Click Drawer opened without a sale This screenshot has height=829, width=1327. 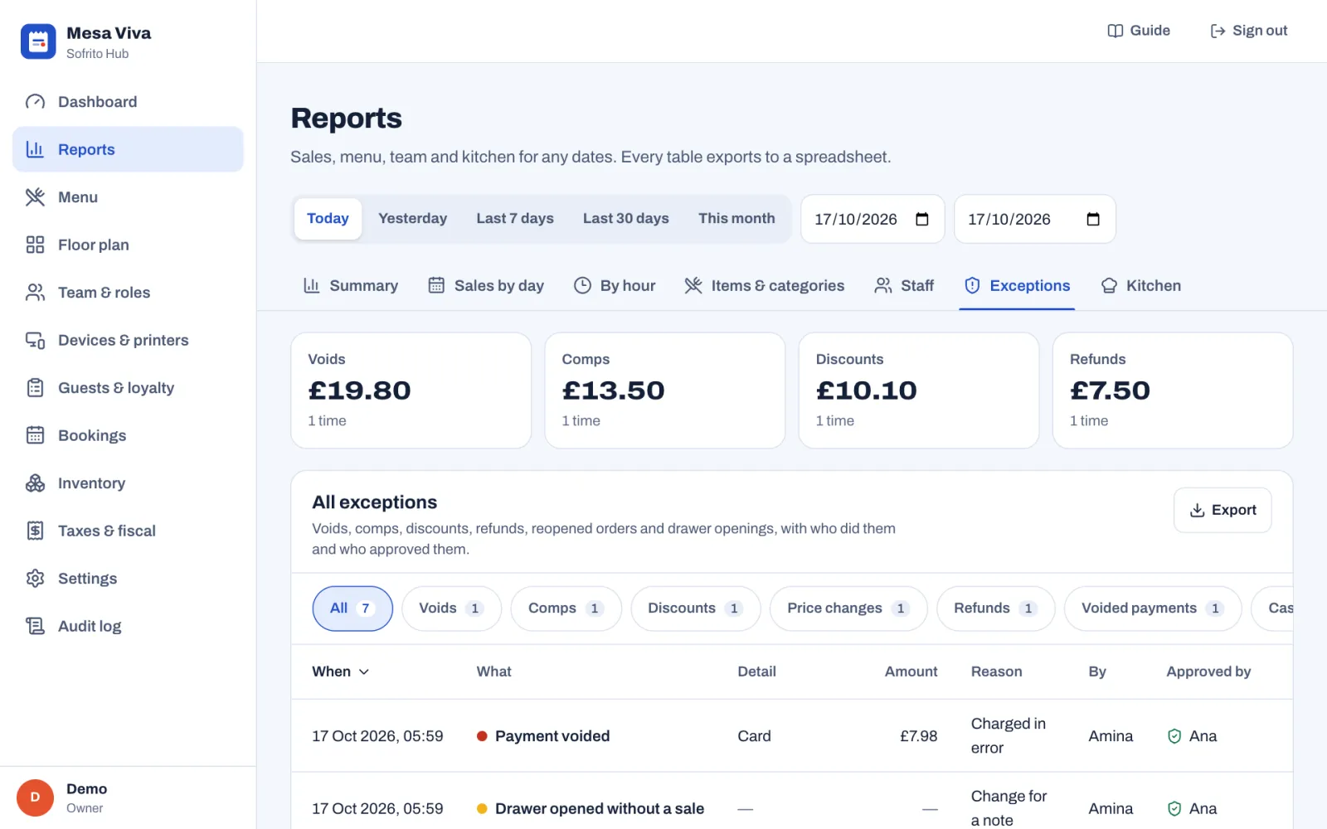(x=600, y=808)
